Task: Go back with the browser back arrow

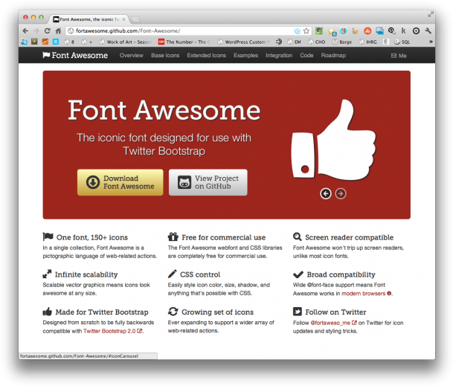Action: [25, 31]
